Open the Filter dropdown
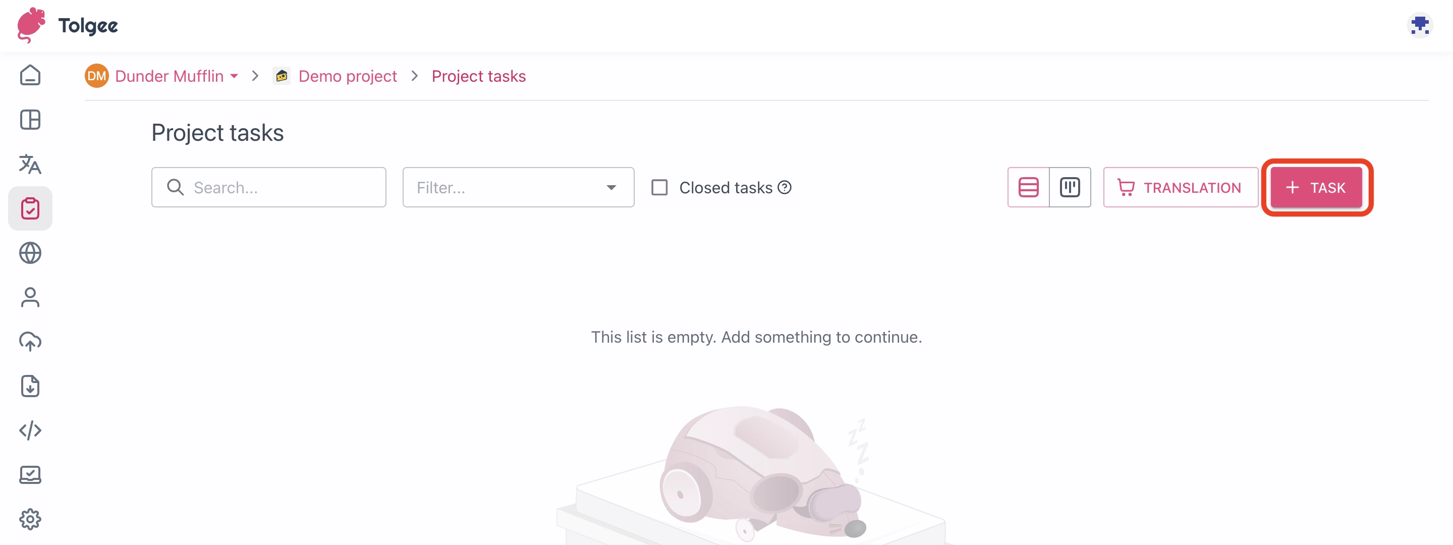1453x545 pixels. (x=518, y=187)
